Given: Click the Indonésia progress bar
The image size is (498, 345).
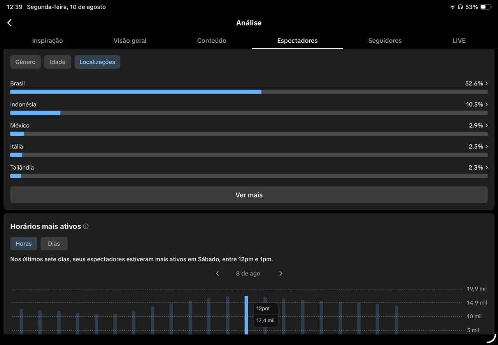Looking at the screenshot, I should pyautogui.click(x=249, y=113).
